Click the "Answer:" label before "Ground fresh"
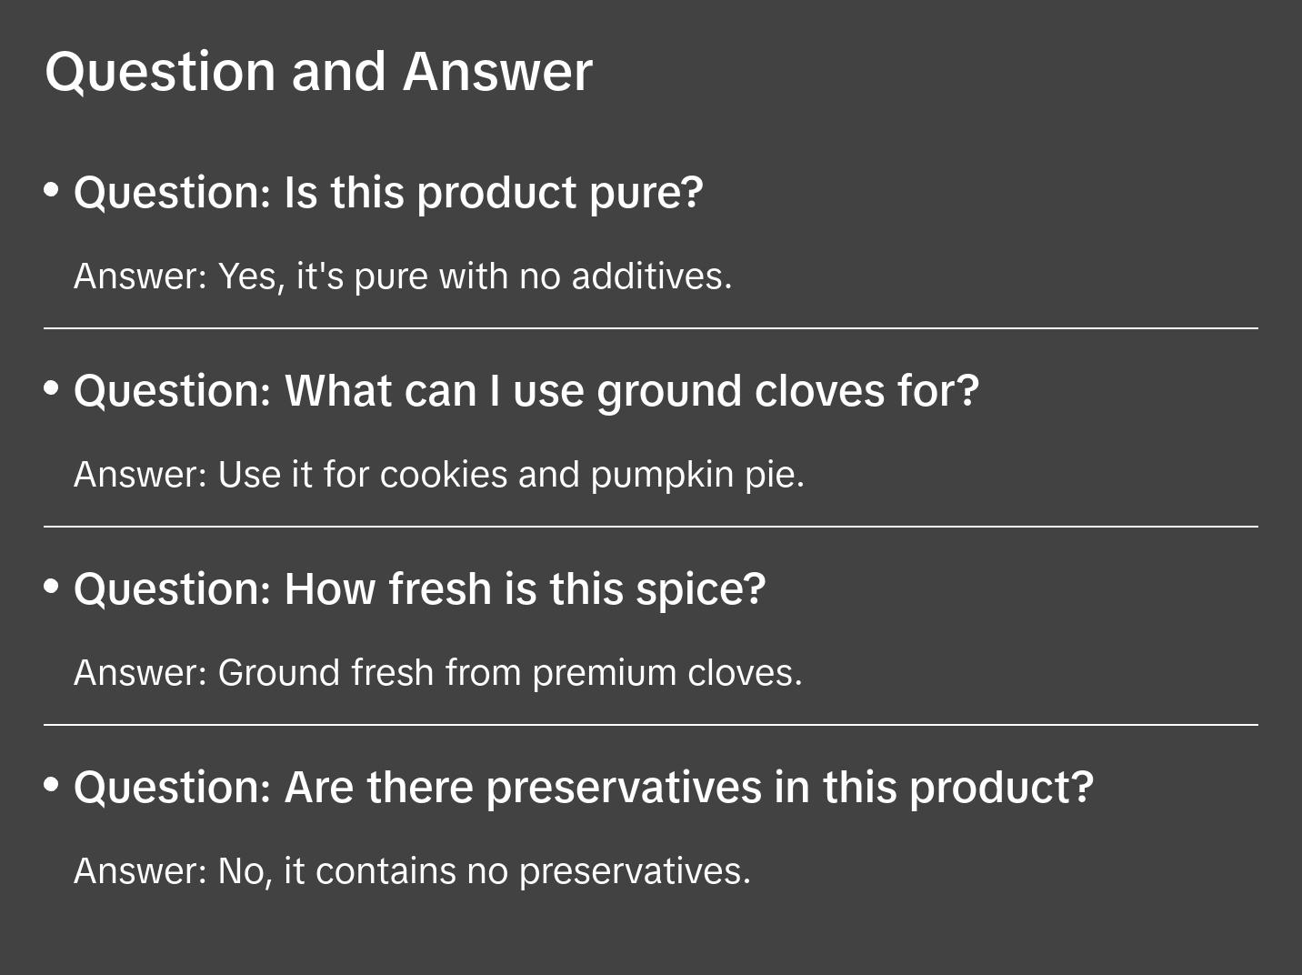The image size is (1302, 975). [x=141, y=673]
